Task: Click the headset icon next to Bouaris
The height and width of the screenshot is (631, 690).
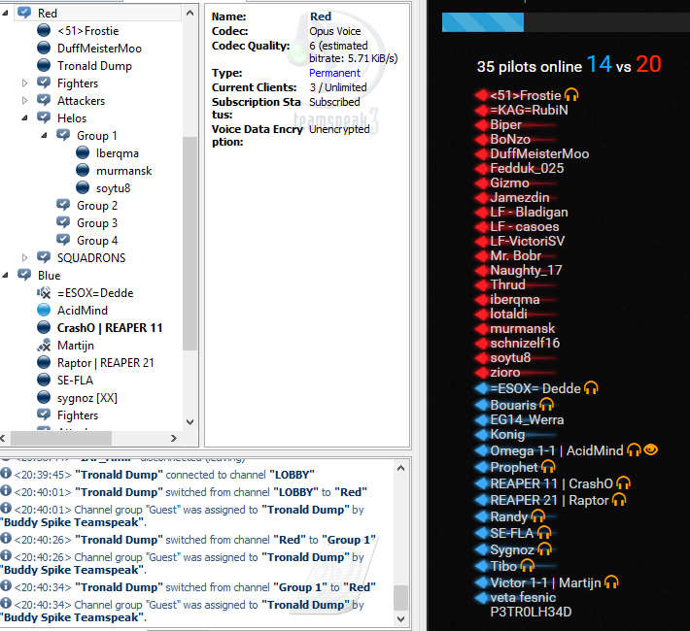Action: (x=546, y=404)
